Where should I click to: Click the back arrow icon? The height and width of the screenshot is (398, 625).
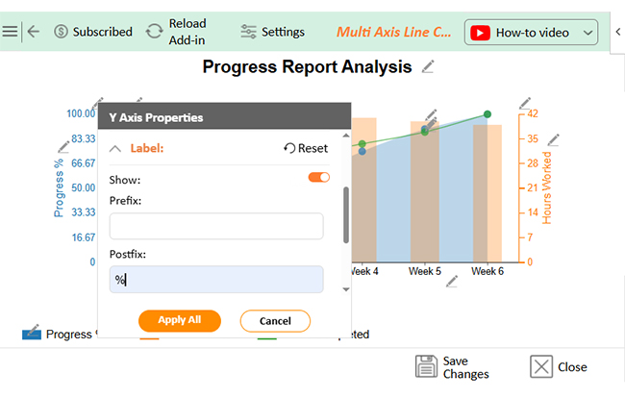click(34, 32)
